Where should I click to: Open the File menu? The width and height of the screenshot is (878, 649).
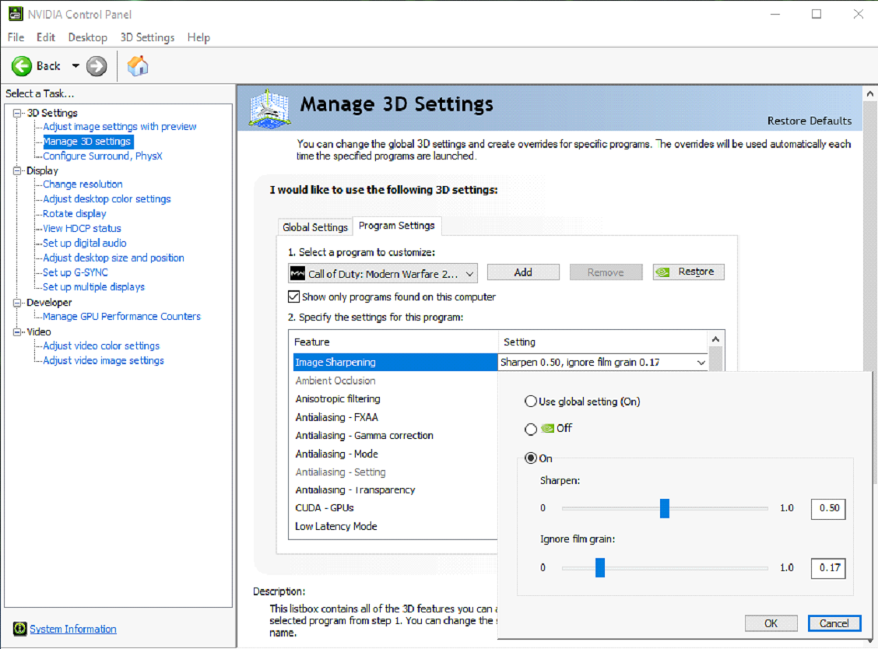pos(16,37)
